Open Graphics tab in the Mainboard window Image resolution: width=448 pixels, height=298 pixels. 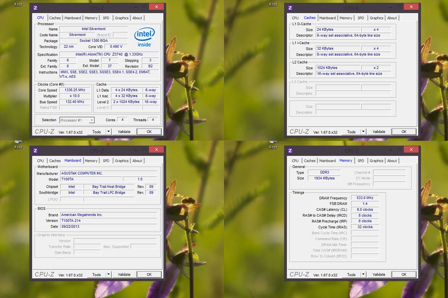(x=122, y=161)
